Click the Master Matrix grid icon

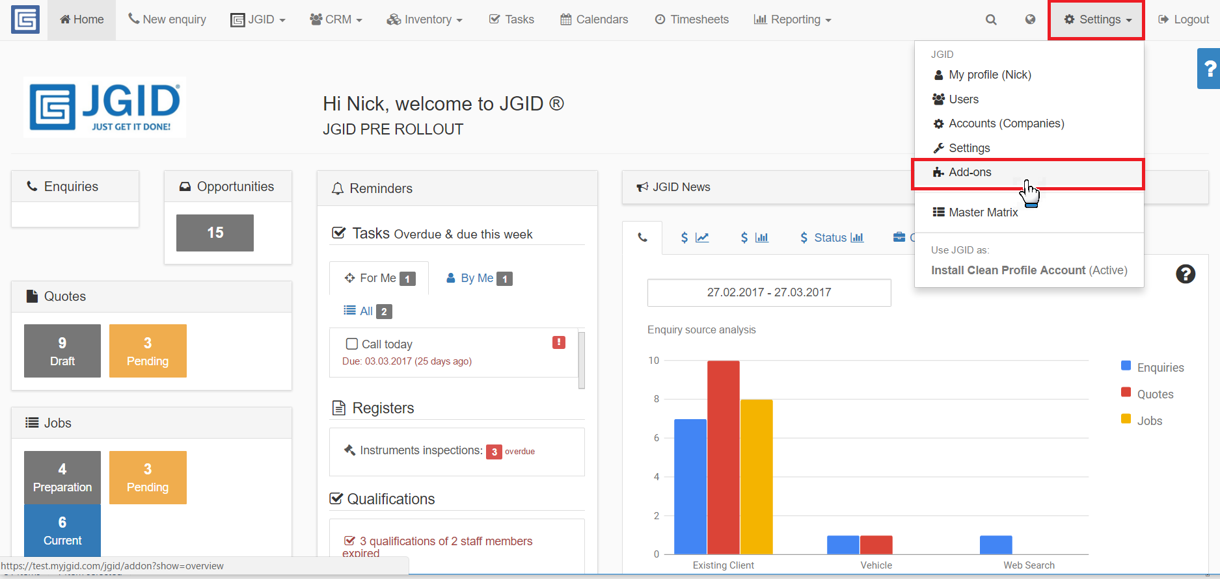pos(938,212)
